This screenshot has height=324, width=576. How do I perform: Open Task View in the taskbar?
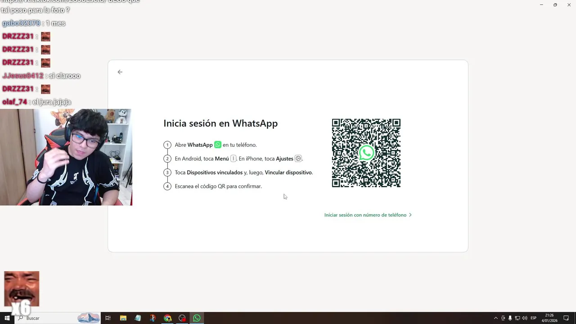point(108,318)
